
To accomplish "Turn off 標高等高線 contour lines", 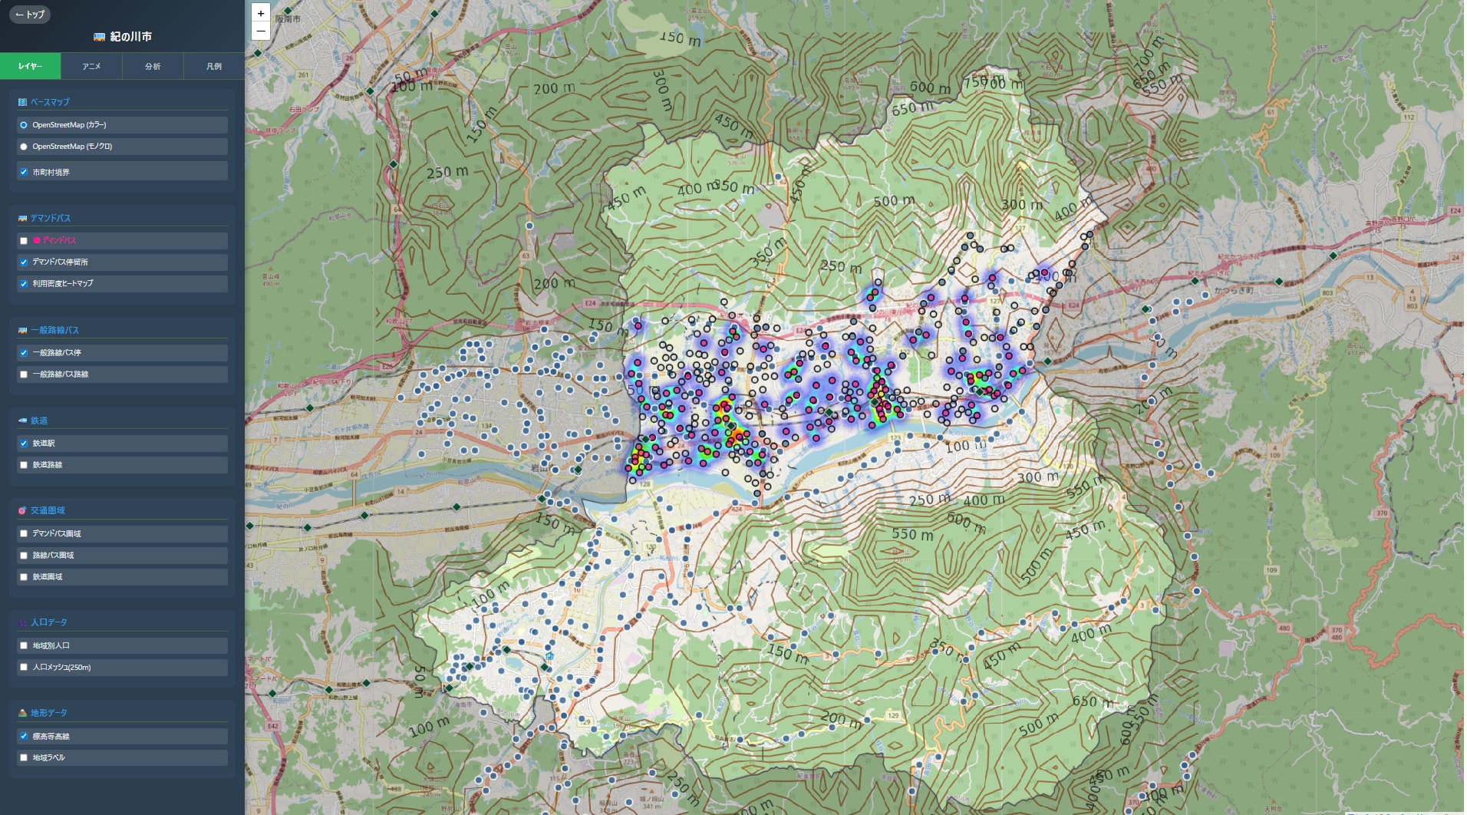I will [x=24, y=737].
